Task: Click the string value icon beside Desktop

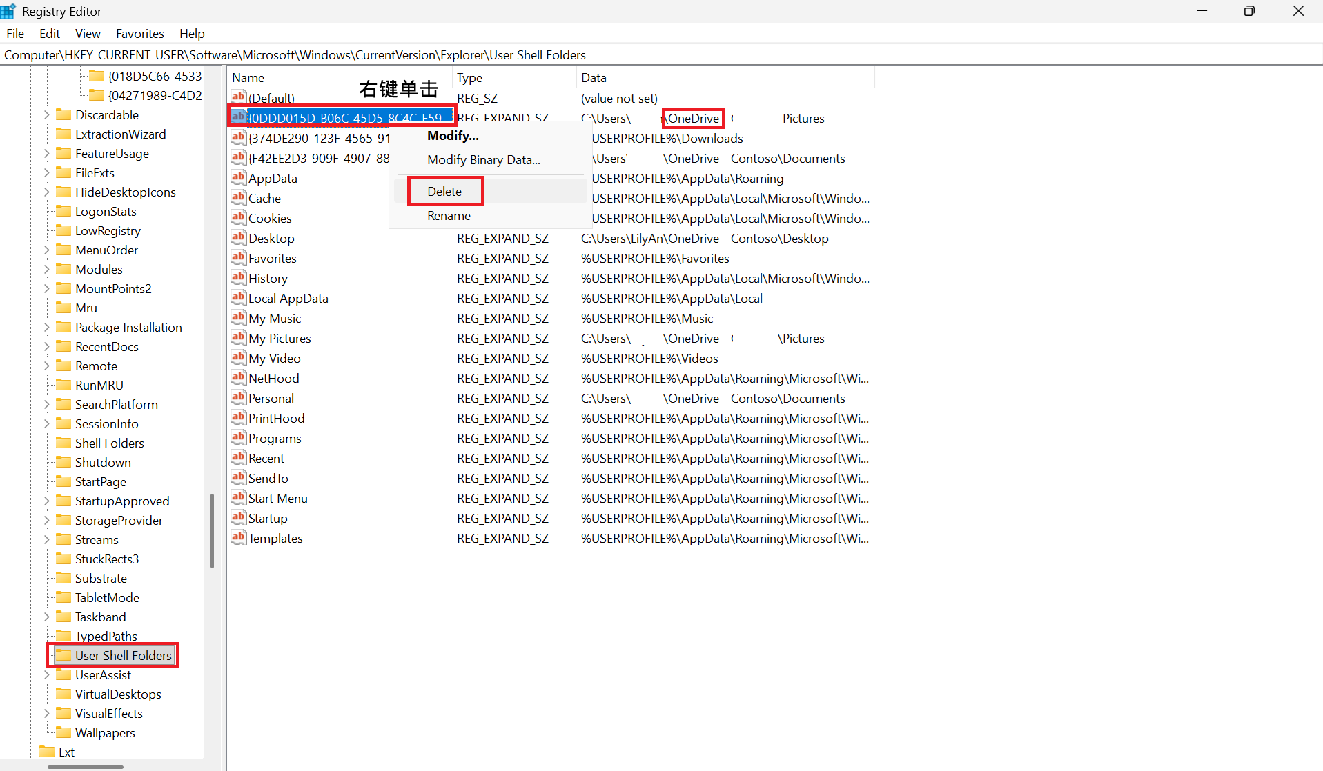Action: (238, 238)
